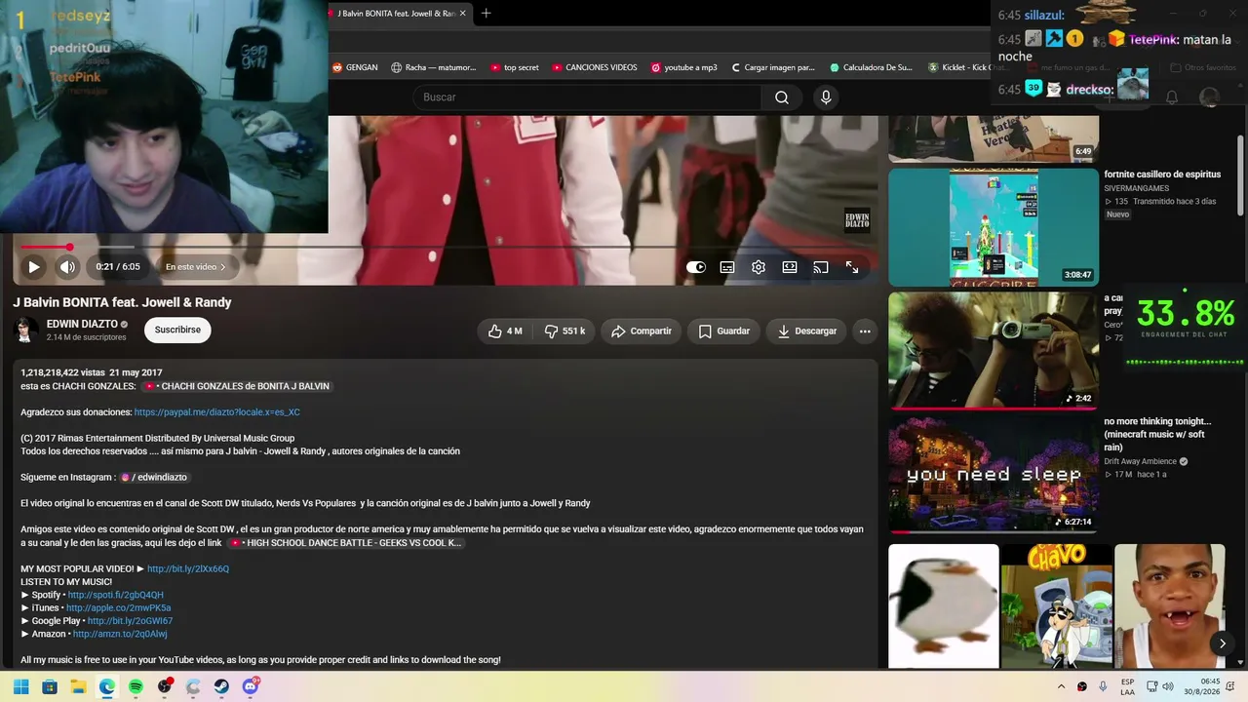1248x702 pixels.
Task: Open the CANCIONES VIDEOS bookmark
Action: pyautogui.click(x=595, y=67)
